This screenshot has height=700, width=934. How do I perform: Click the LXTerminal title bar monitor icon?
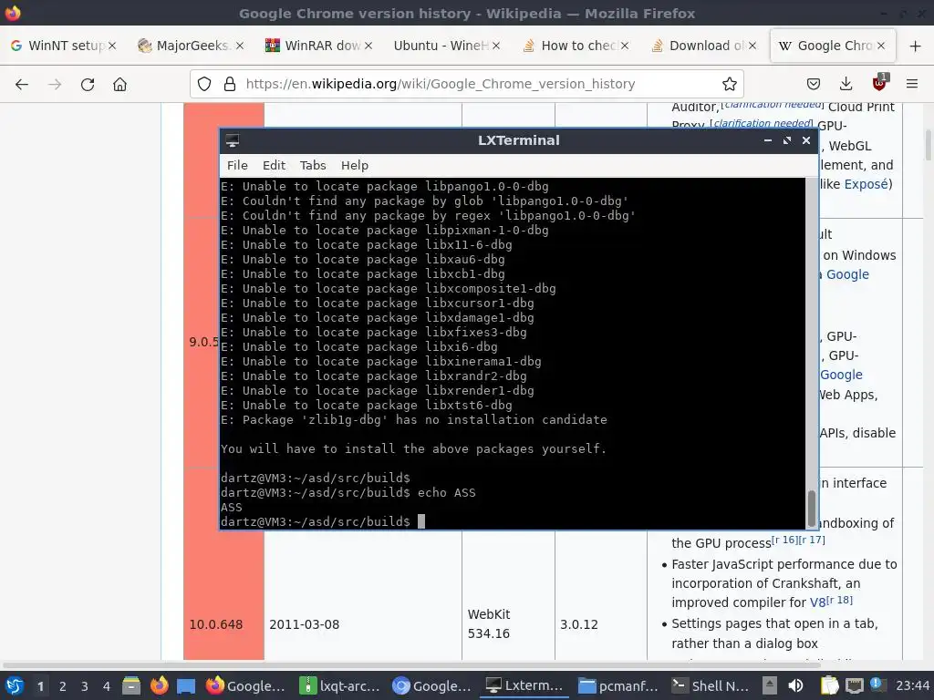point(233,140)
